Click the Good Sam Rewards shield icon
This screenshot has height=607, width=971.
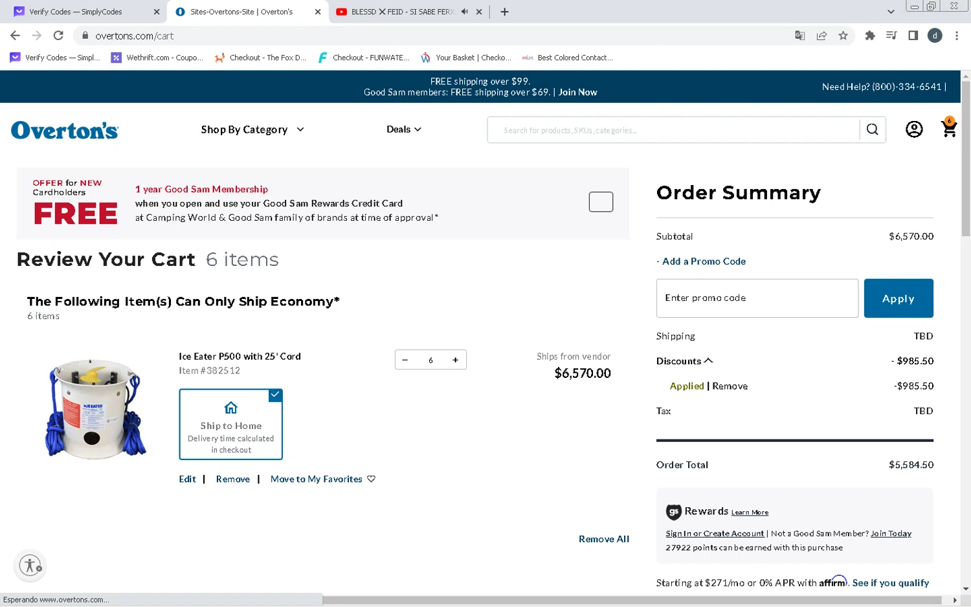pyautogui.click(x=673, y=512)
